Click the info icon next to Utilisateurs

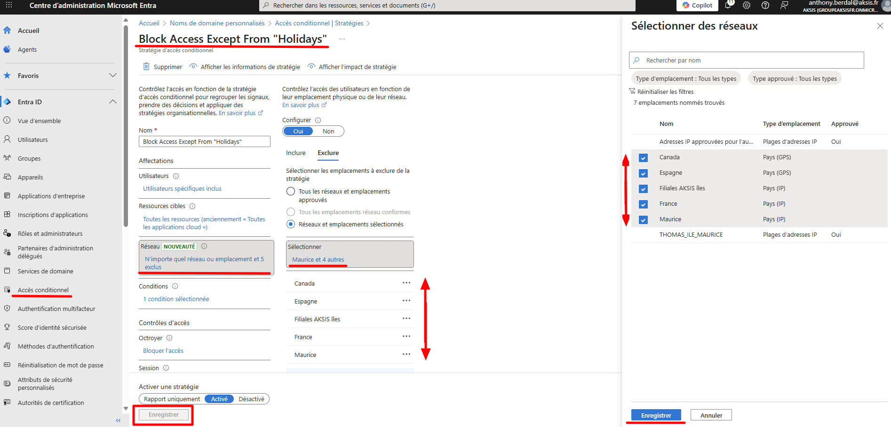[x=176, y=176]
